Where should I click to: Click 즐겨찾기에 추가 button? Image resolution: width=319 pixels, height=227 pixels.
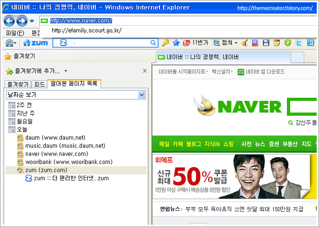point(33,71)
